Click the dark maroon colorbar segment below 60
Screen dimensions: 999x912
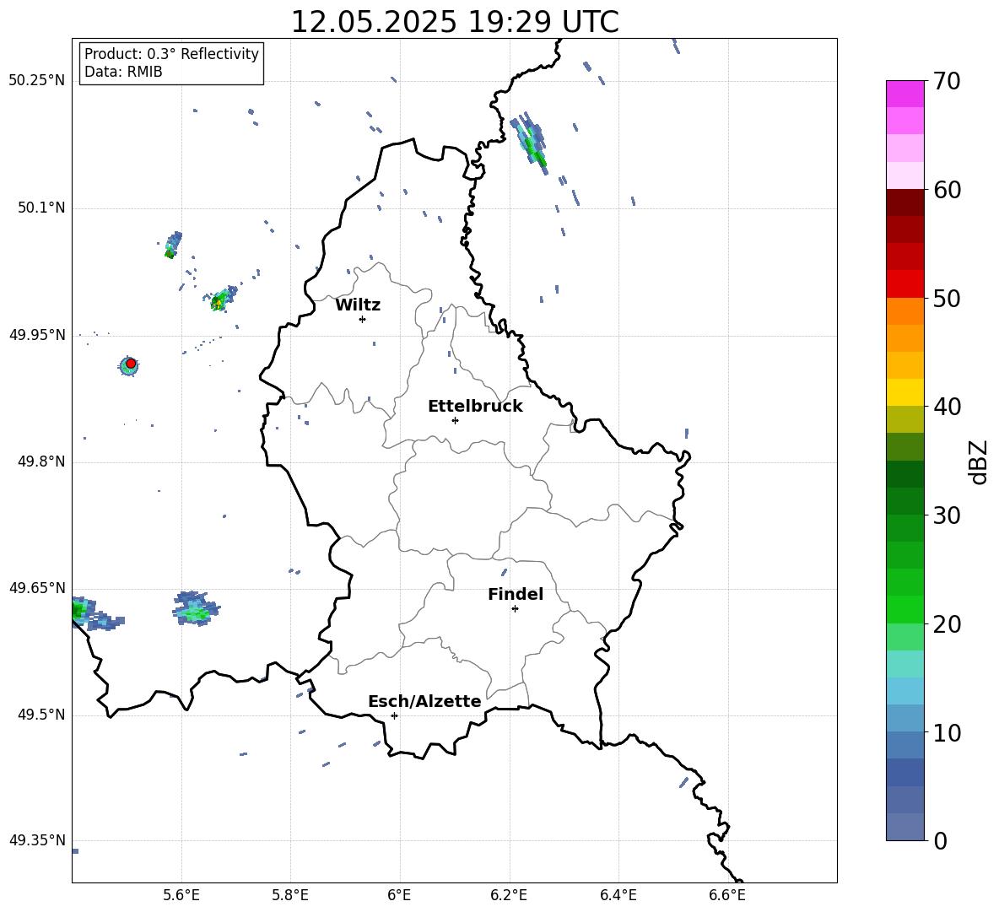click(904, 202)
